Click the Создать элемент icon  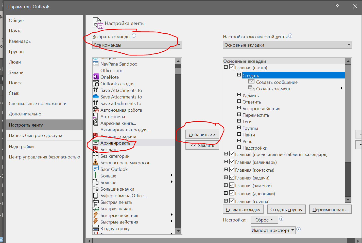(x=251, y=88)
